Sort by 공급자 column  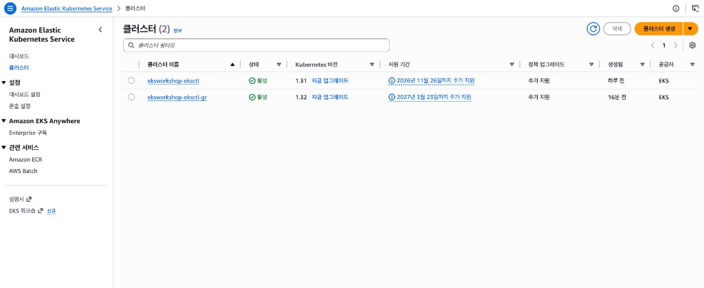[692, 65]
